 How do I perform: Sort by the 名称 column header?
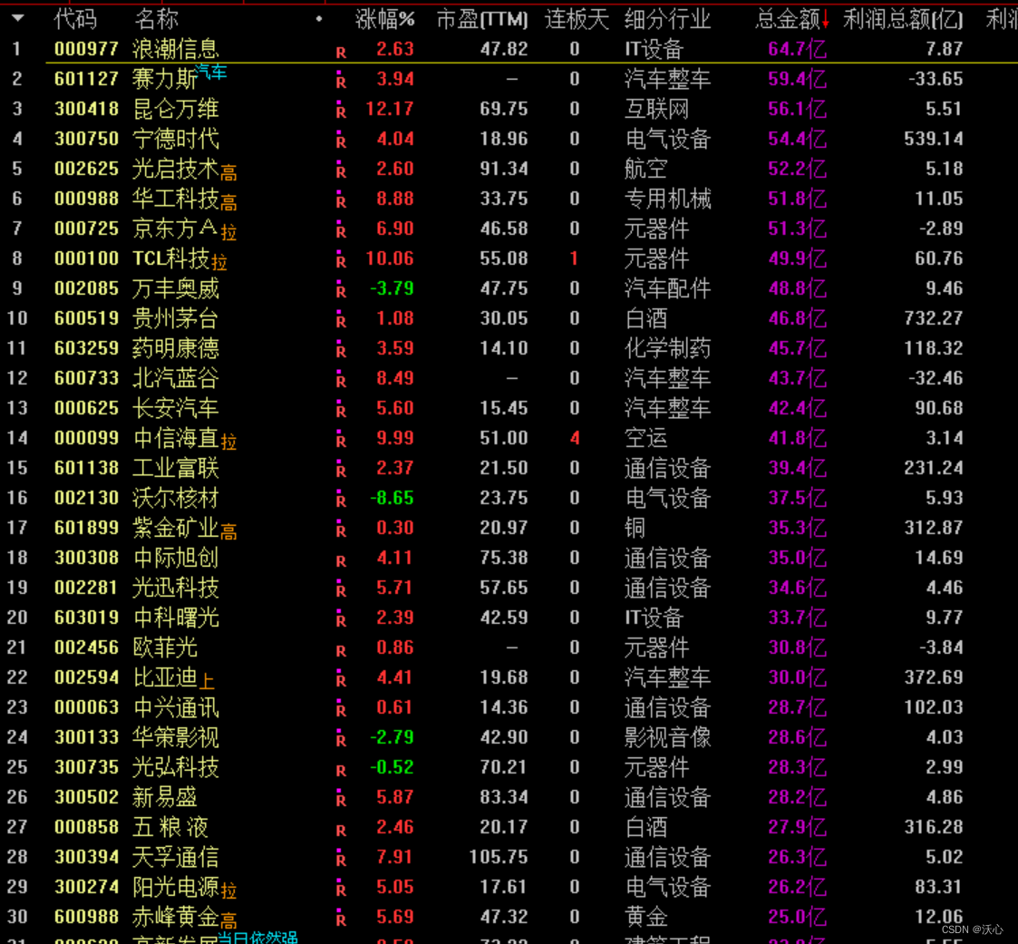pyautogui.click(x=156, y=19)
